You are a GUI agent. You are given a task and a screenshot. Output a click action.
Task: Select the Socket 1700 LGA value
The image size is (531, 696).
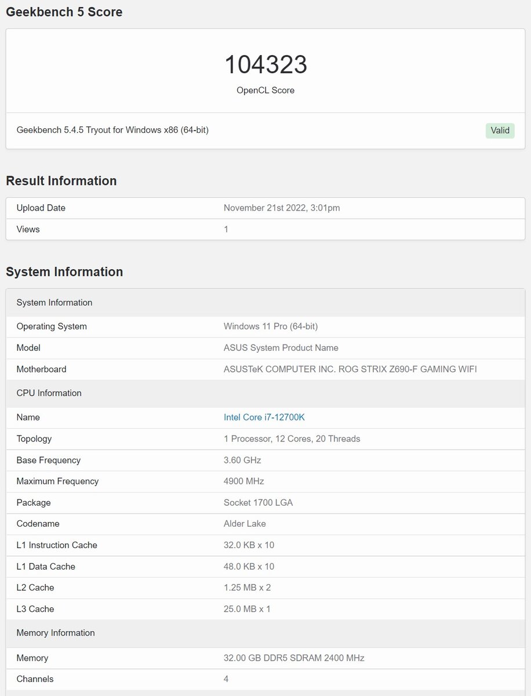(x=259, y=503)
